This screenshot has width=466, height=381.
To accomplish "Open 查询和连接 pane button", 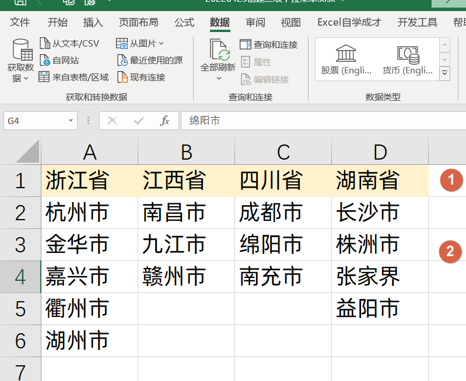I will pos(269,44).
